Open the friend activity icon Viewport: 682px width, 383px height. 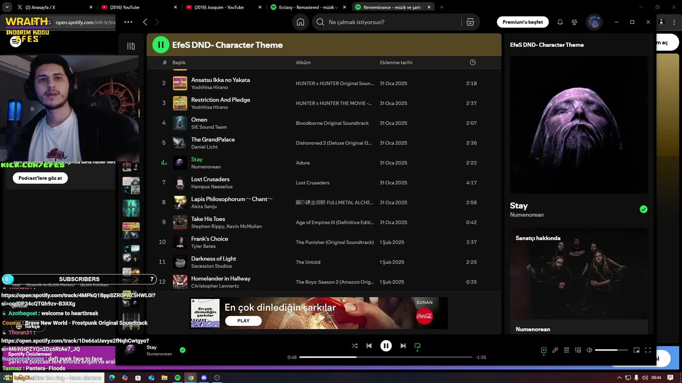[574, 22]
